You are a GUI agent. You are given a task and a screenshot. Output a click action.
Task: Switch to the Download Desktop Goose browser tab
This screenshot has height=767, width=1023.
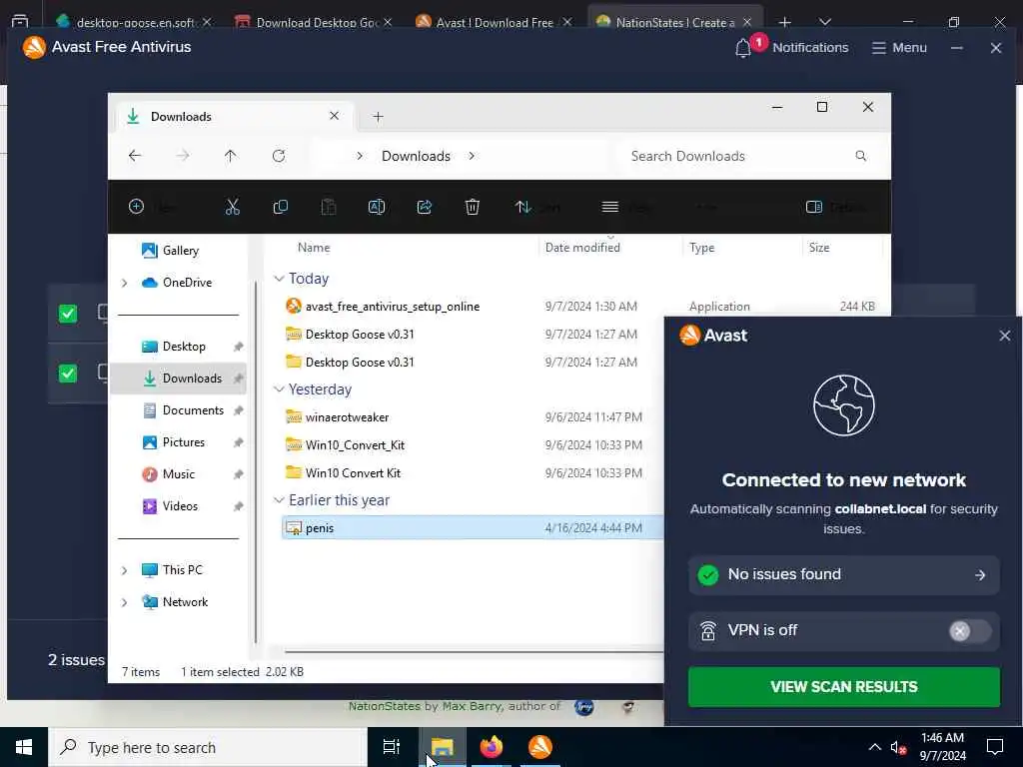(x=315, y=22)
